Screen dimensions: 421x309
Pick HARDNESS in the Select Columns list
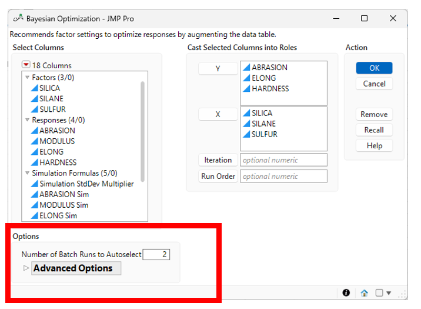pyautogui.click(x=58, y=162)
